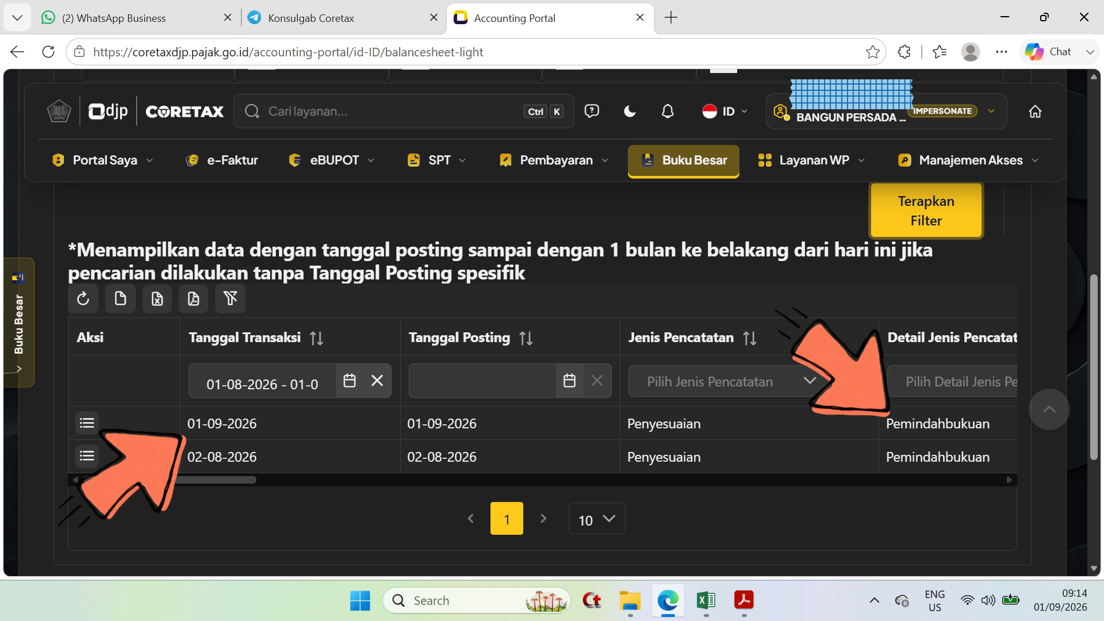
Task: Open Buku Besar menu
Action: [x=684, y=160]
